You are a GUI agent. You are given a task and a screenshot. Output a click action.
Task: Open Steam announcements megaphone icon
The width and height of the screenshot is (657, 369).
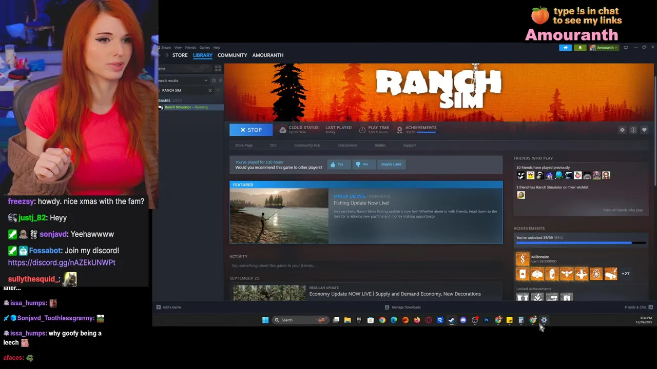[x=565, y=48]
